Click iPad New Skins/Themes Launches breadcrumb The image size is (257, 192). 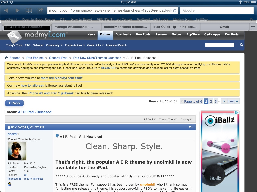pyautogui.click(x=97, y=58)
